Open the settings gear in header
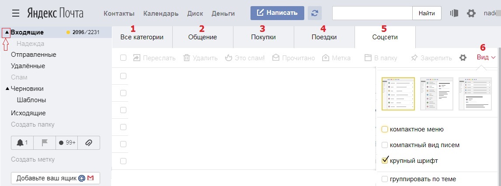The height and width of the screenshot is (186, 501). click(x=471, y=13)
